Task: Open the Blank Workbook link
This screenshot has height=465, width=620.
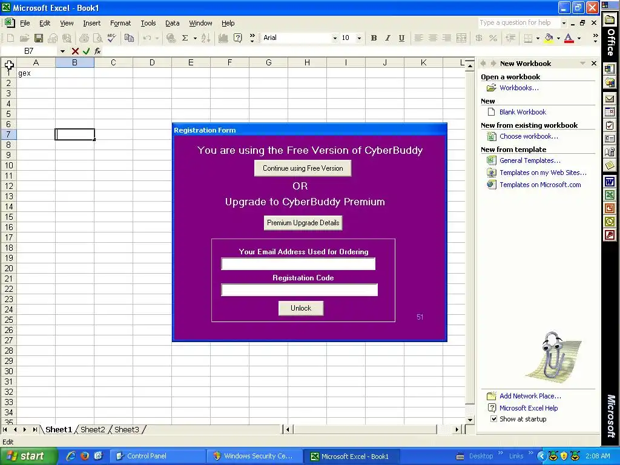Action: tap(523, 112)
